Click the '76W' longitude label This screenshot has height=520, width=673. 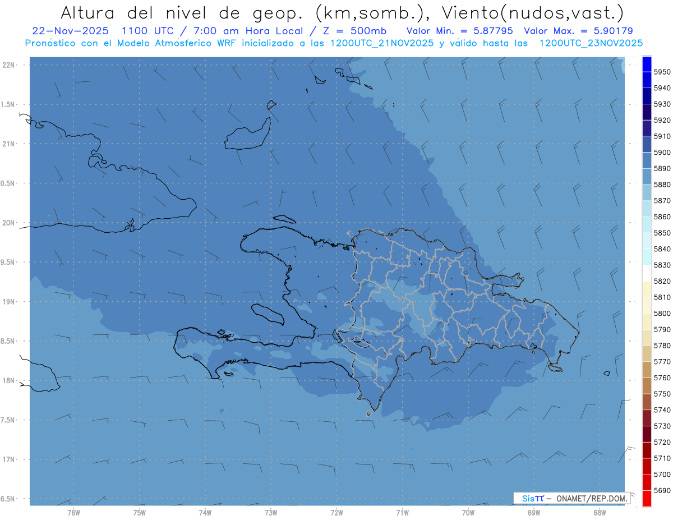tap(73, 512)
